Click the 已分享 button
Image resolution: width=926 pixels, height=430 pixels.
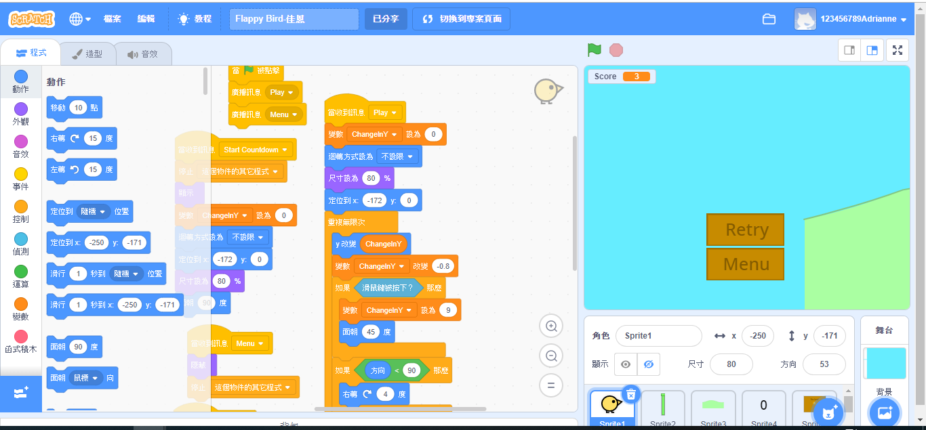(386, 19)
